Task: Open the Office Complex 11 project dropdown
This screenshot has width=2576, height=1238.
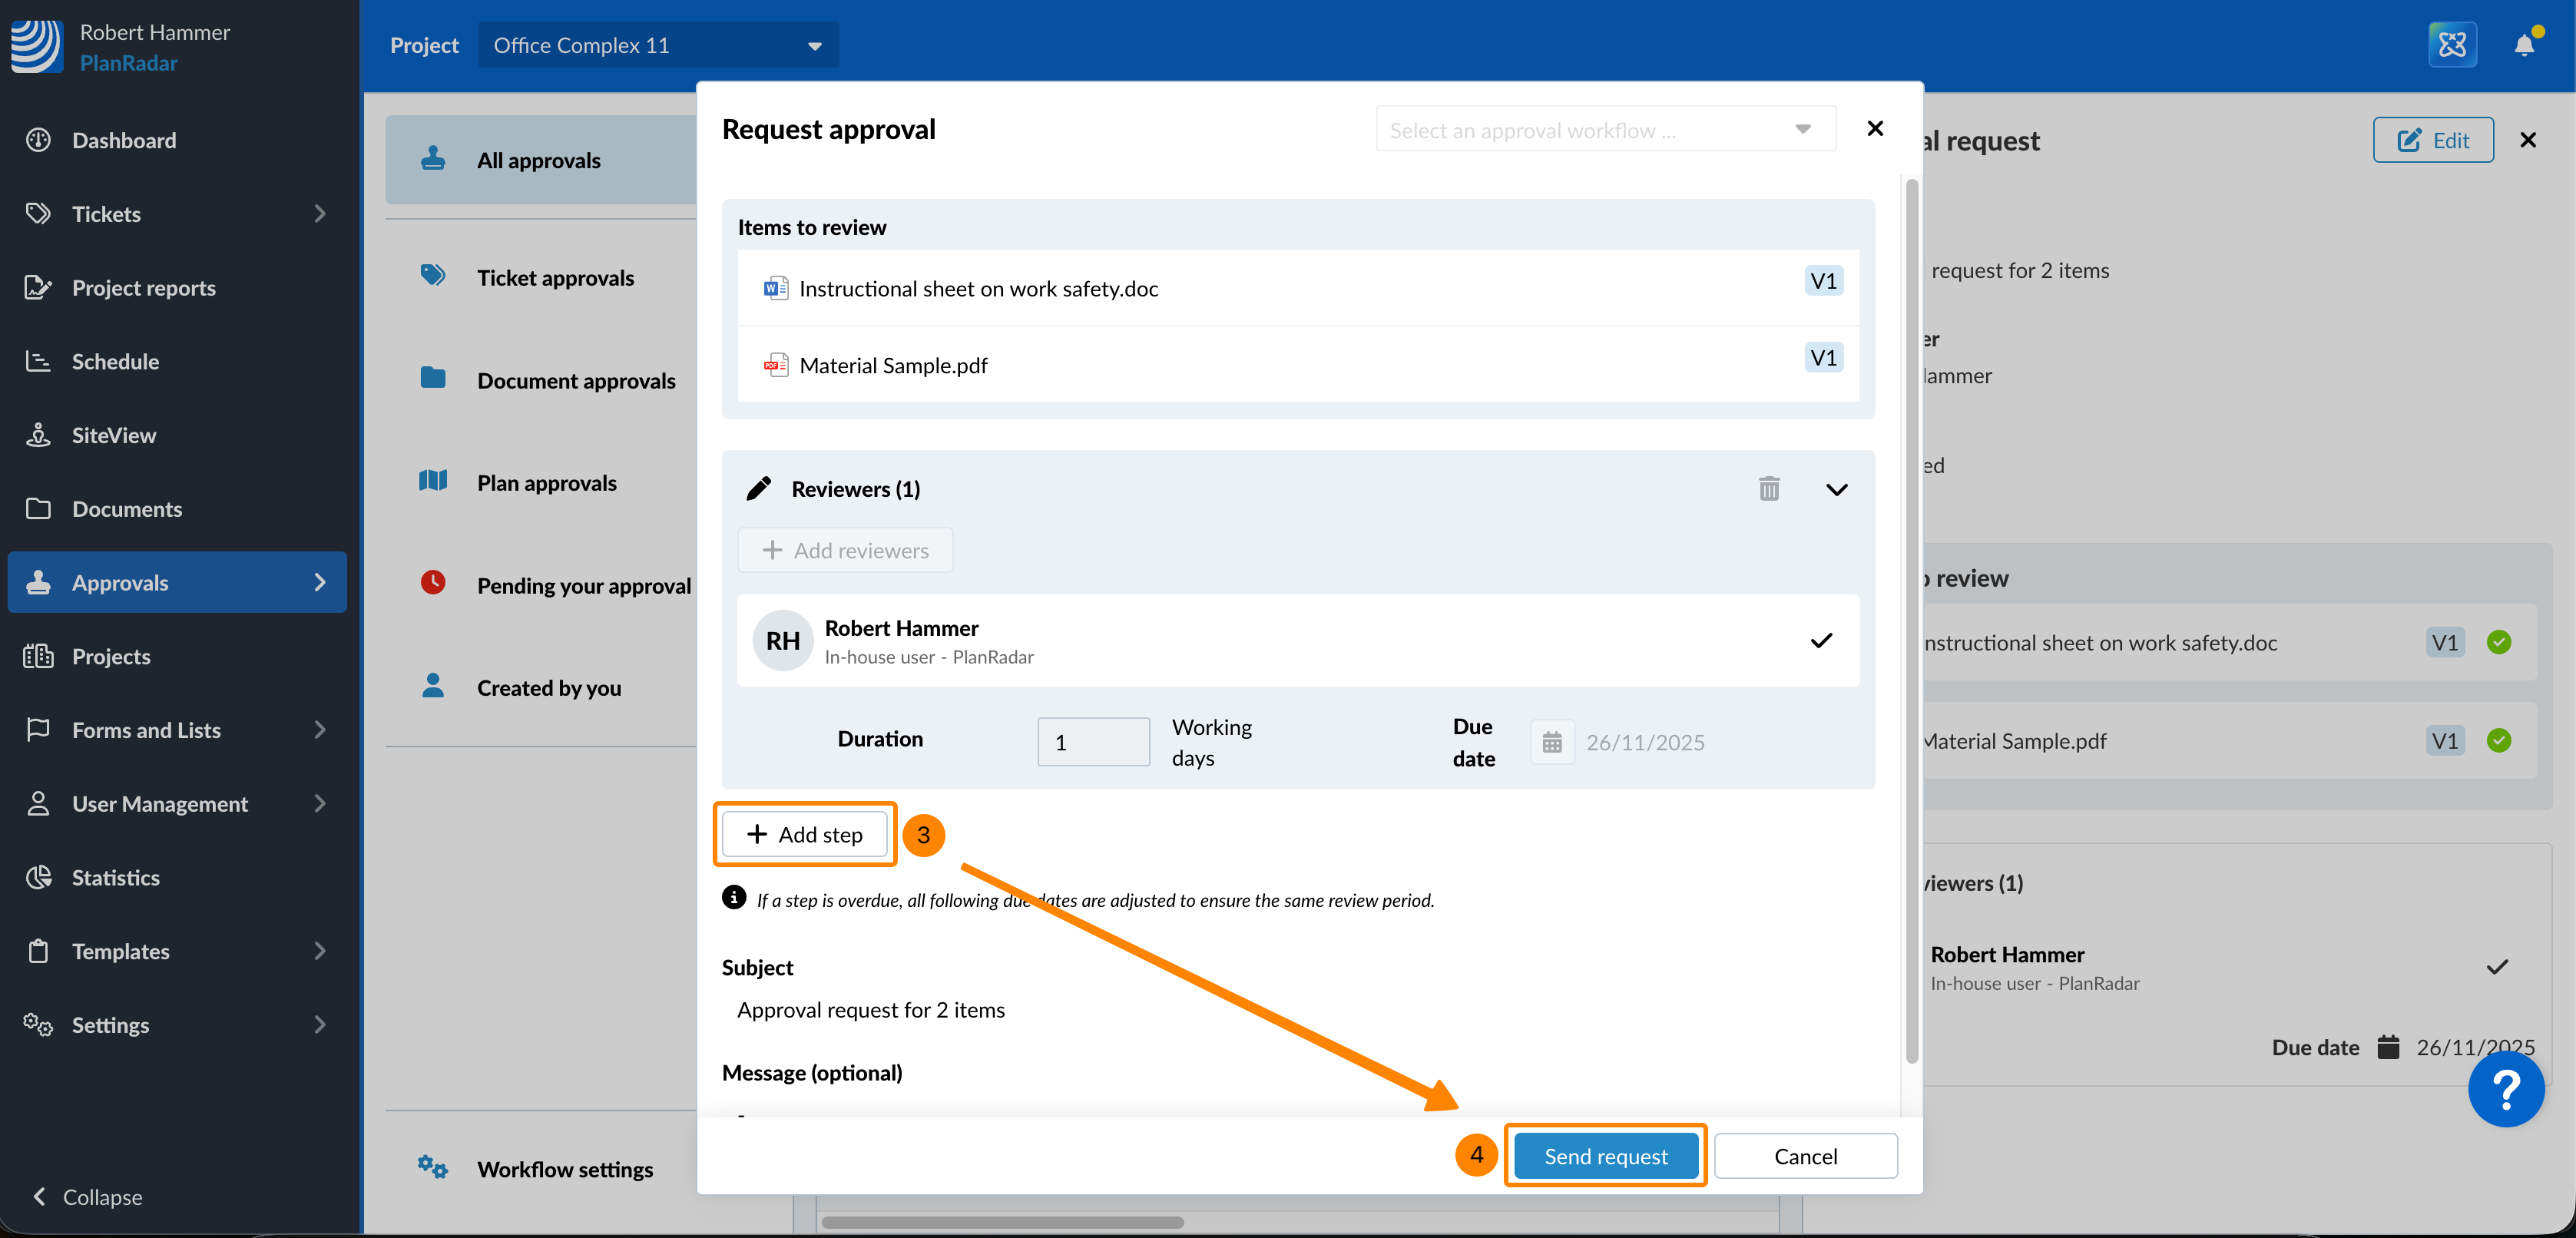Action: 658,46
